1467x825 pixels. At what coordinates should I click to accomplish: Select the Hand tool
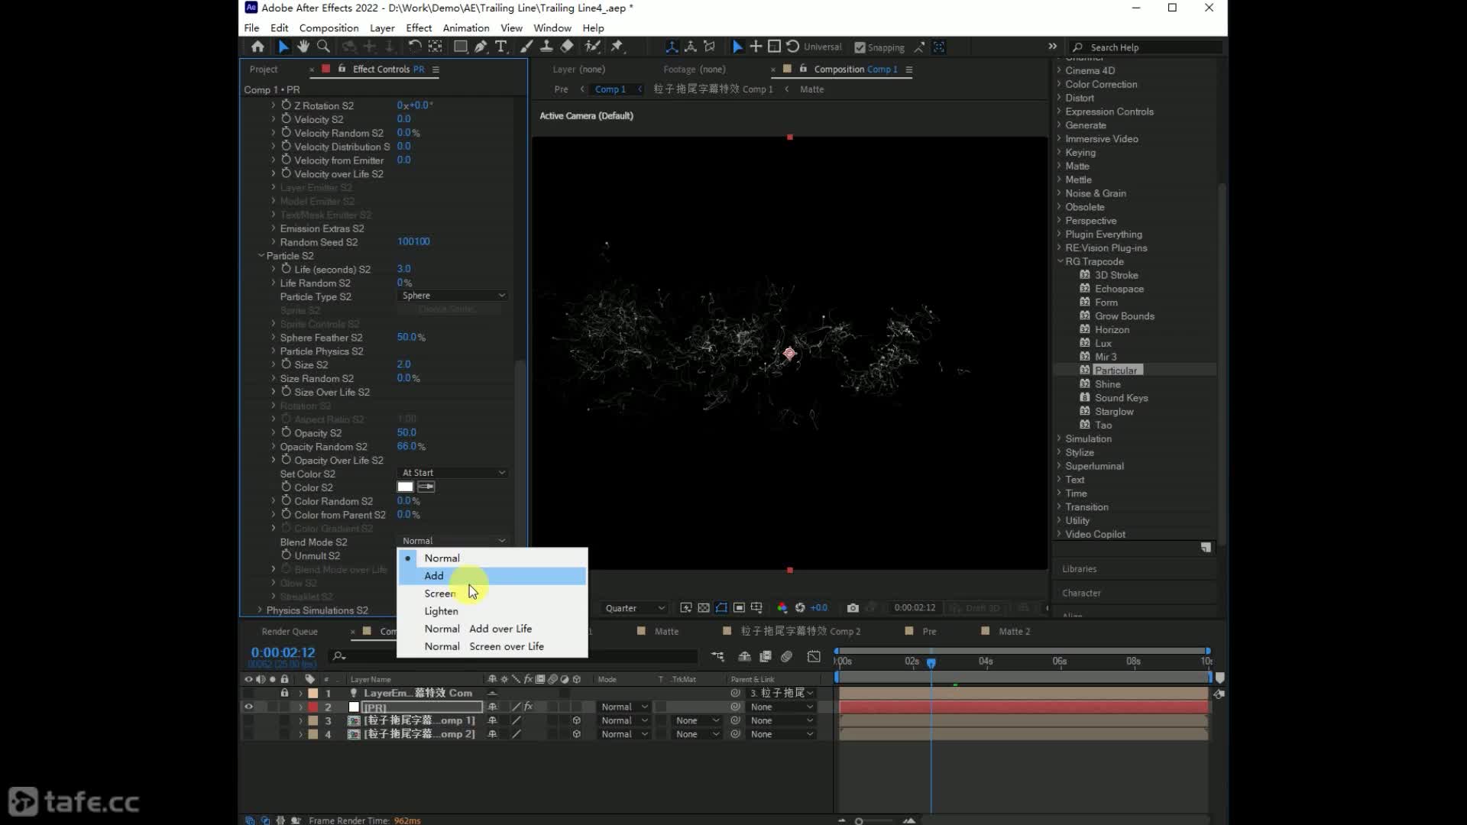pyautogui.click(x=303, y=47)
